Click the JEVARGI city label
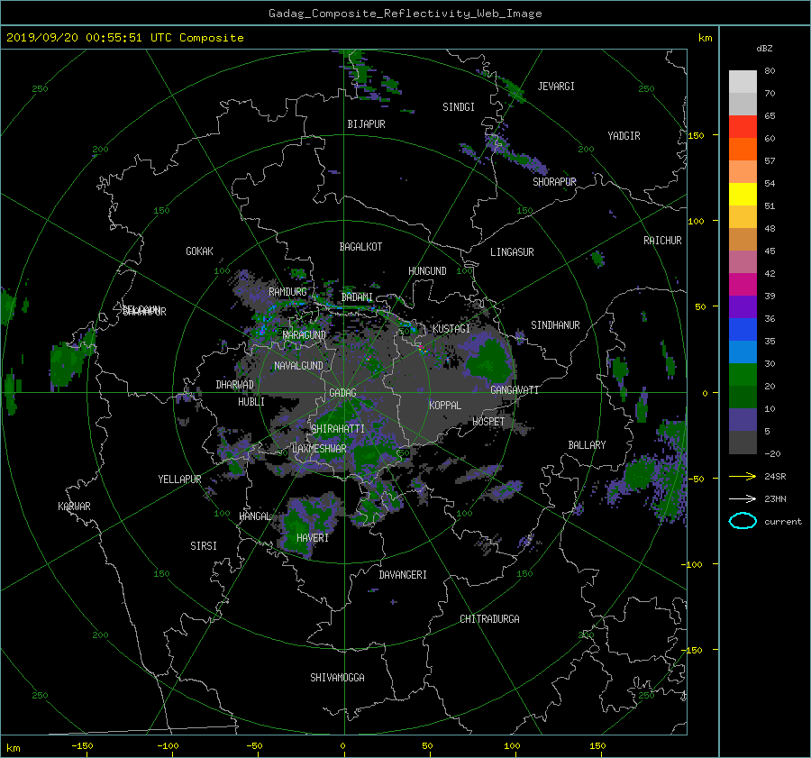811x758 pixels. tap(556, 87)
